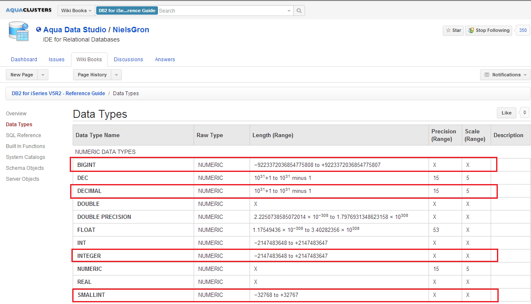This screenshot has width=531, height=304.
Task: Click the New Page button
Action: (22, 75)
